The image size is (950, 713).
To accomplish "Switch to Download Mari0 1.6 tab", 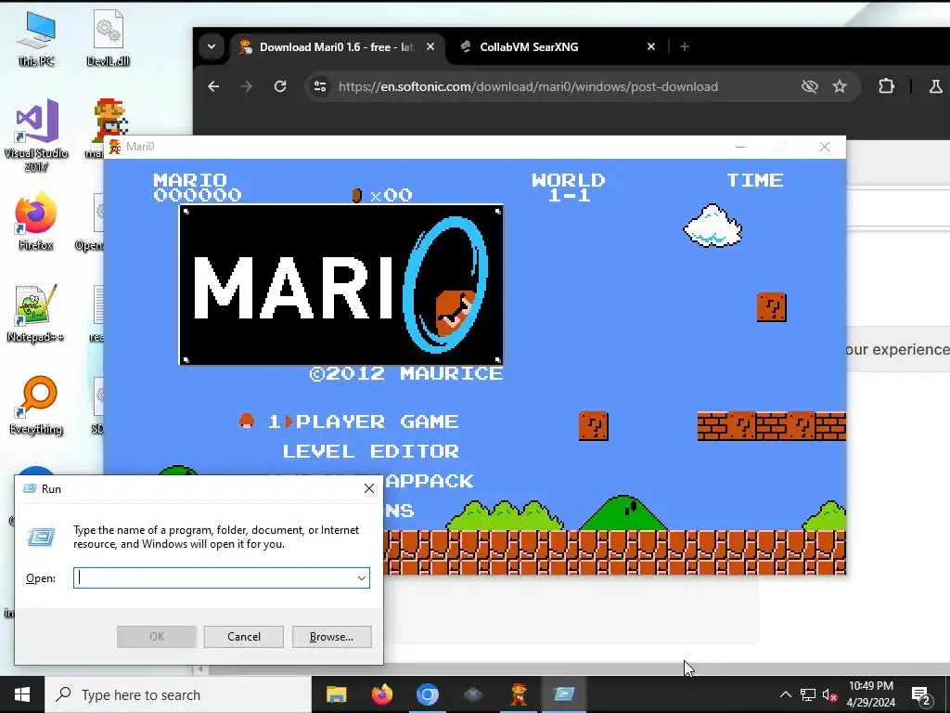I will click(x=337, y=46).
